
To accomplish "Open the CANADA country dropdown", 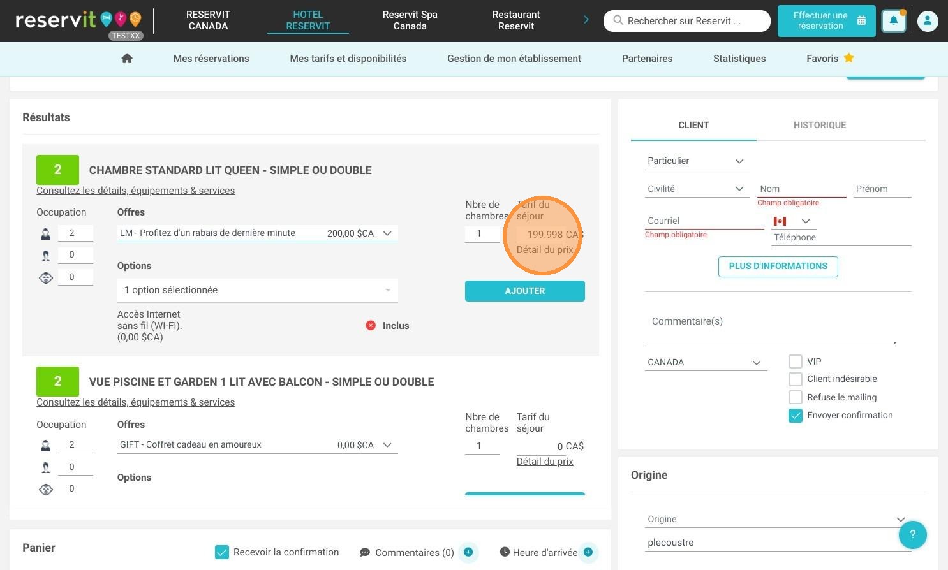I will (x=706, y=362).
